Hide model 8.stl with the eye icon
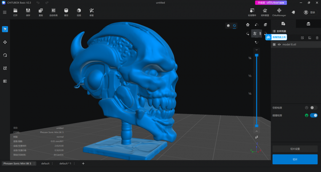This screenshot has height=172, width=321. 279,45
